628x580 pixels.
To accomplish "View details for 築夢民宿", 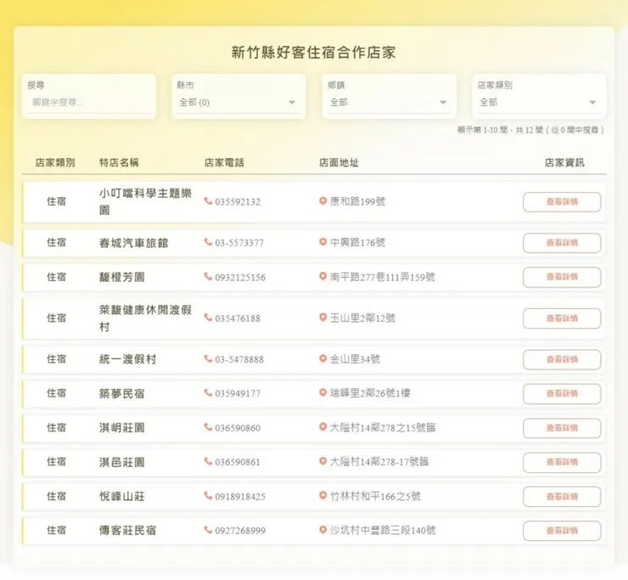I will coord(562,394).
